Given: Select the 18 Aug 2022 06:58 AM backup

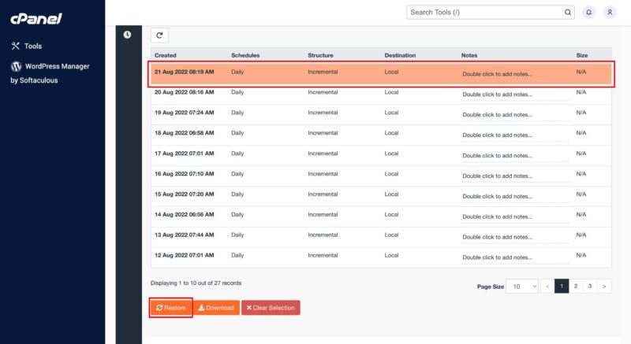Looking at the screenshot, I should (381, 135).
